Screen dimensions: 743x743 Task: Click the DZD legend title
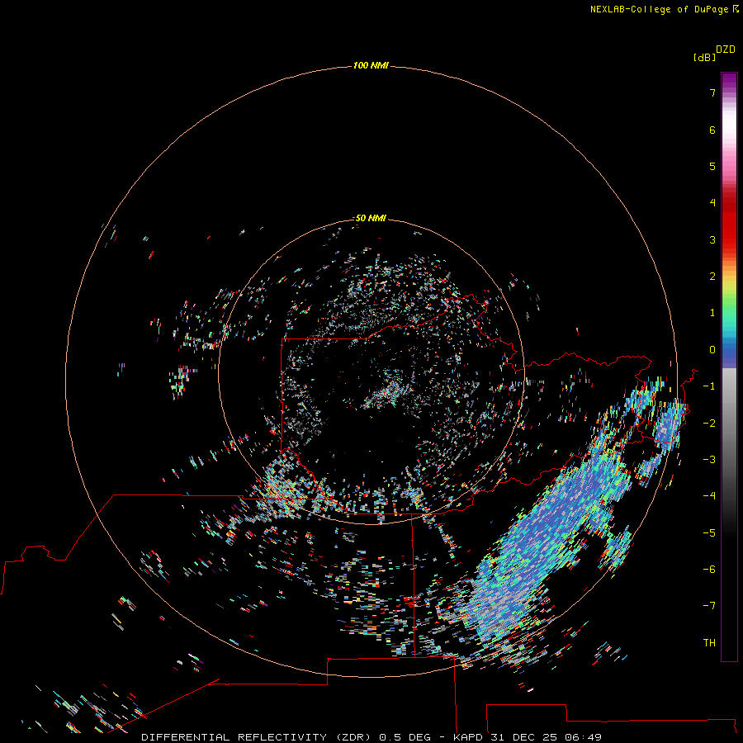[x=726, y=50]
